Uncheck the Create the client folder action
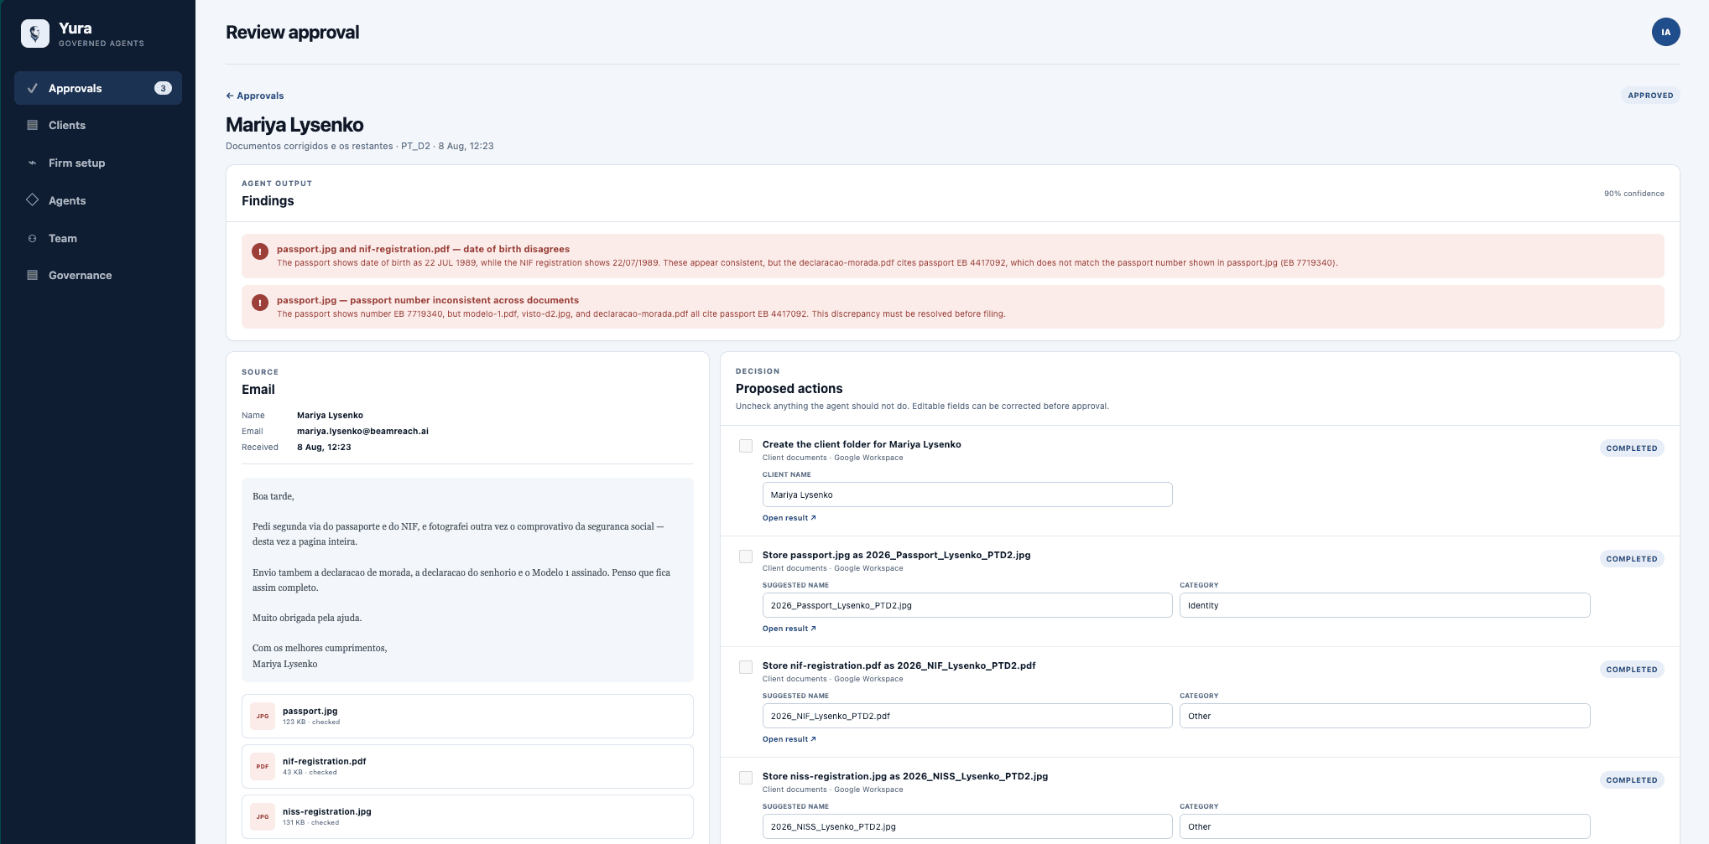The height and width of the screenshot is (844, 1709). tap(746, 446)
